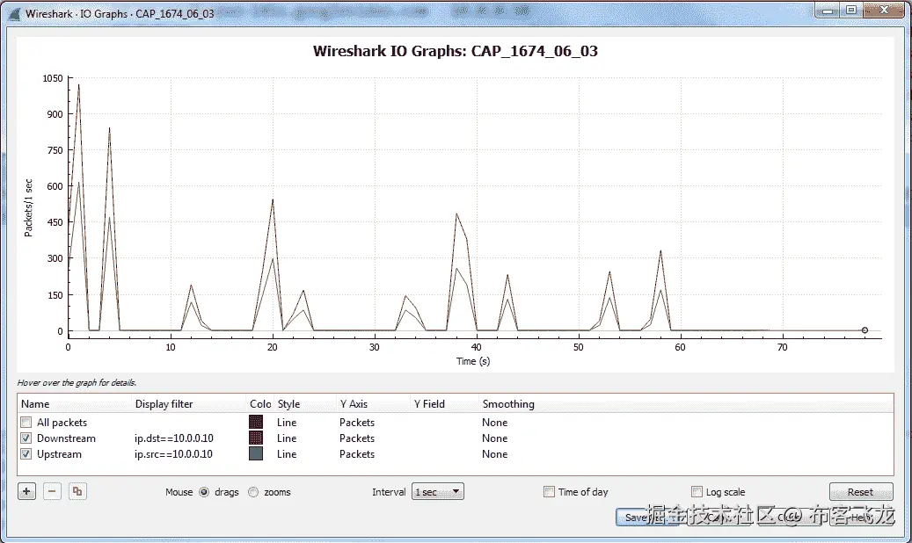
Task: Remove selected graph with minus button
Action: pyautogui.click(x=52, y=491)
